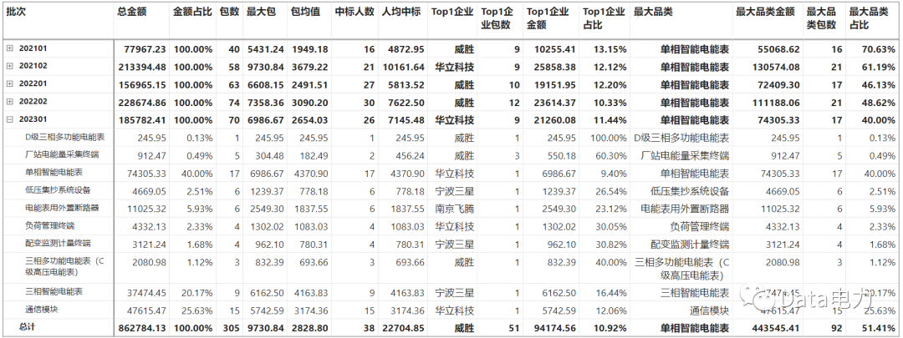Click the 60.30% Top1 share cell
This screenshot has height=338, width=903.
click(611, 155)
